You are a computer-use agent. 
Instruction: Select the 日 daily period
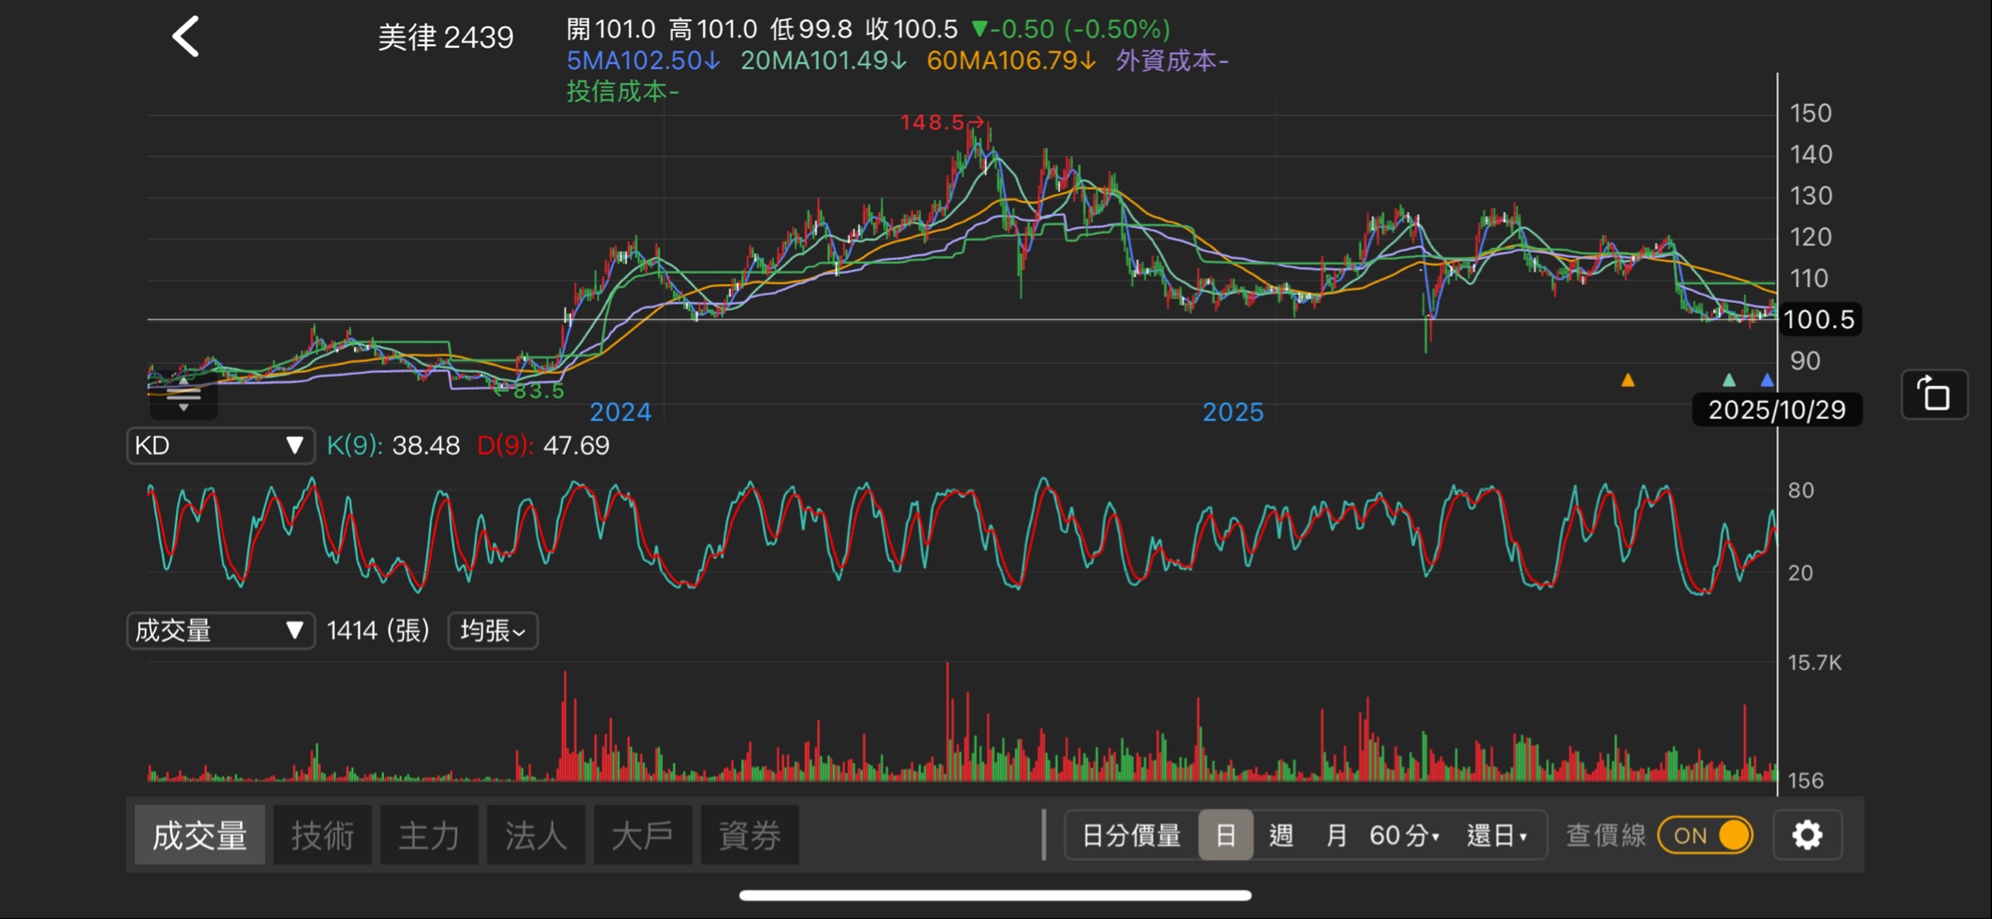1225,835
